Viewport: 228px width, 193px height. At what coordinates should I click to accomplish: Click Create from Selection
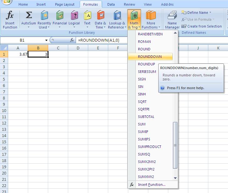(x=201, y=26)
